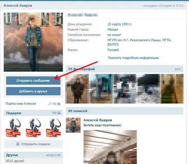Open the fourth photo thumbnail in strip
Image resolution: width=189 pixels, height=164 pixels.
click(149, 89)
